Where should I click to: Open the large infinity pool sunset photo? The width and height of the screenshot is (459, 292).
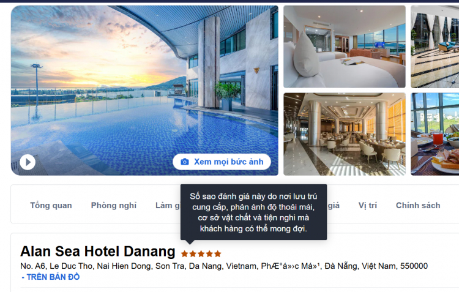pyautogui.click(x=144, y=91)
